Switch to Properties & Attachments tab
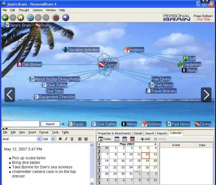Screen dimensions: 216x185 tap(114, 133)
